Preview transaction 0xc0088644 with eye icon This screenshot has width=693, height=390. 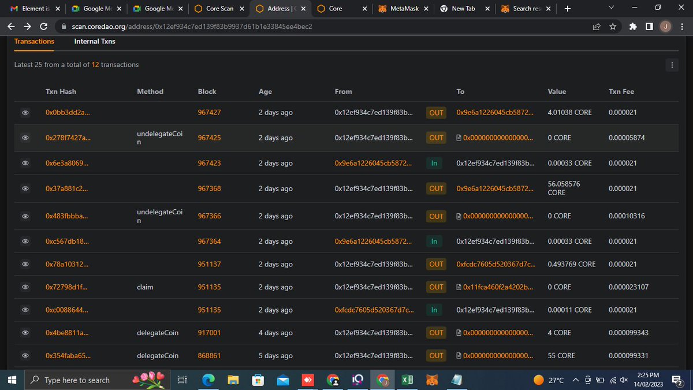[x=25, y=310]
